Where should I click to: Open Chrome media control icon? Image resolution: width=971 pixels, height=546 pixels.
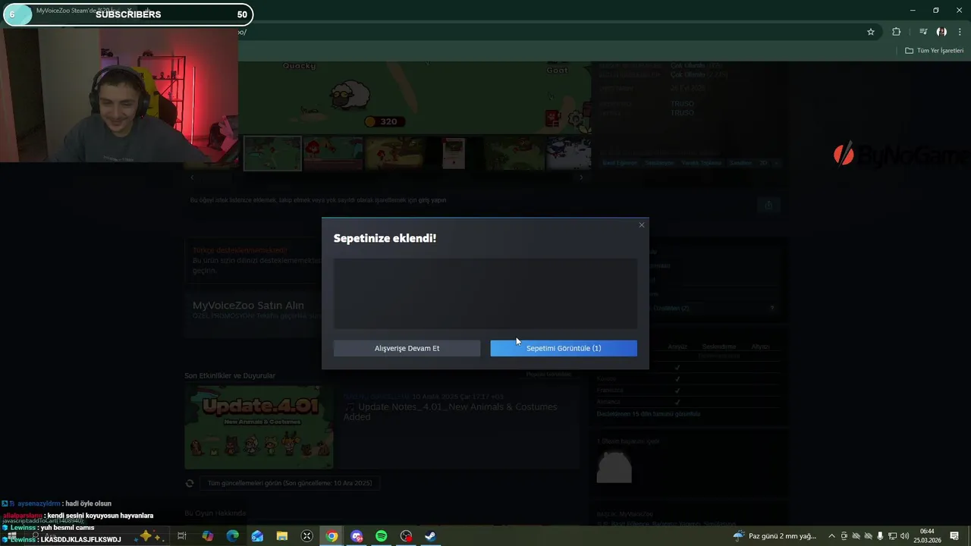tap(923, 32)
